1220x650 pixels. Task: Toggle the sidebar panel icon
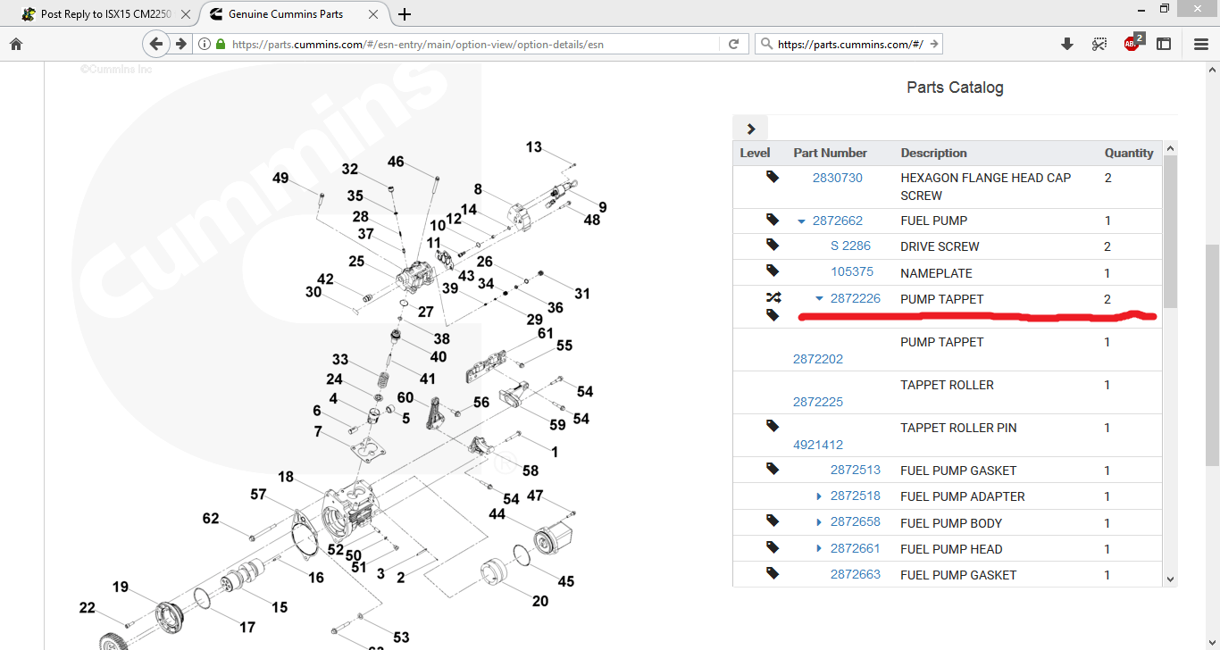pyautogui.click(x=1164, y=44)
